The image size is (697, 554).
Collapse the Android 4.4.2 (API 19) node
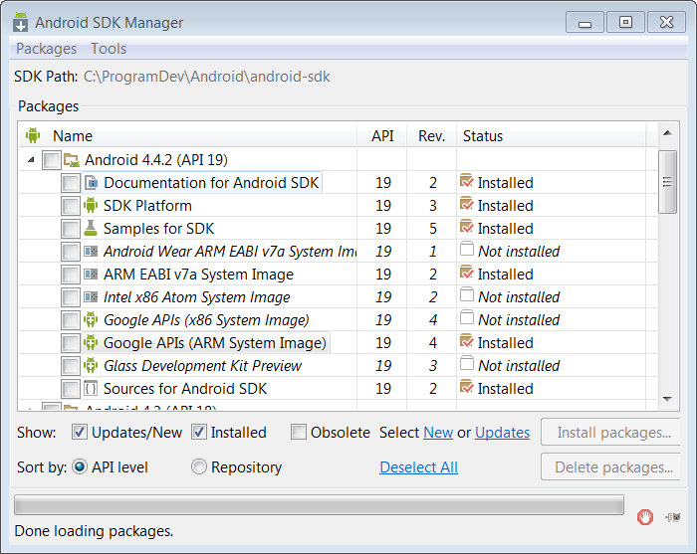pos(30,160)
